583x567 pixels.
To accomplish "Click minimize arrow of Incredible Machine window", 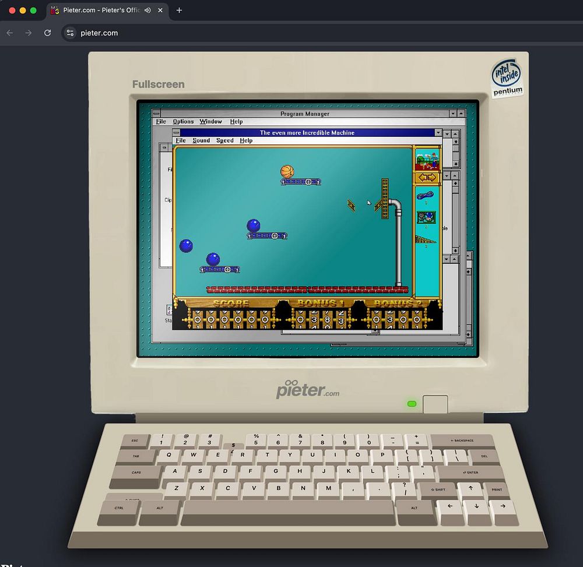I will (x=438, y=133).
